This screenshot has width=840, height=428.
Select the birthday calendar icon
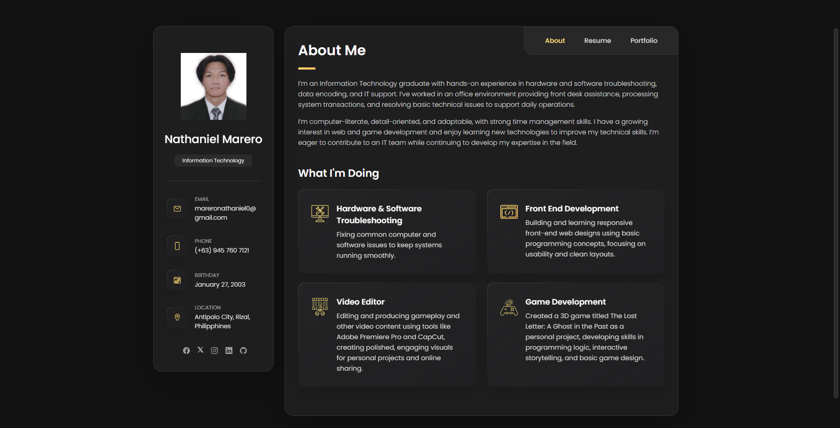click(x=176, y=280)
